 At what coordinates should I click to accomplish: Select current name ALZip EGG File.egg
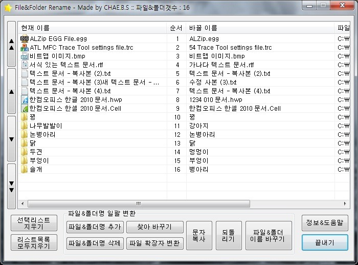58,39
